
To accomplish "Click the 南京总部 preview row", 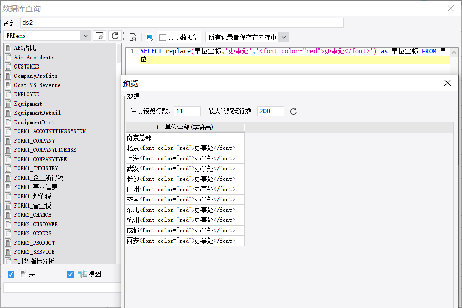I will point(185,138).
